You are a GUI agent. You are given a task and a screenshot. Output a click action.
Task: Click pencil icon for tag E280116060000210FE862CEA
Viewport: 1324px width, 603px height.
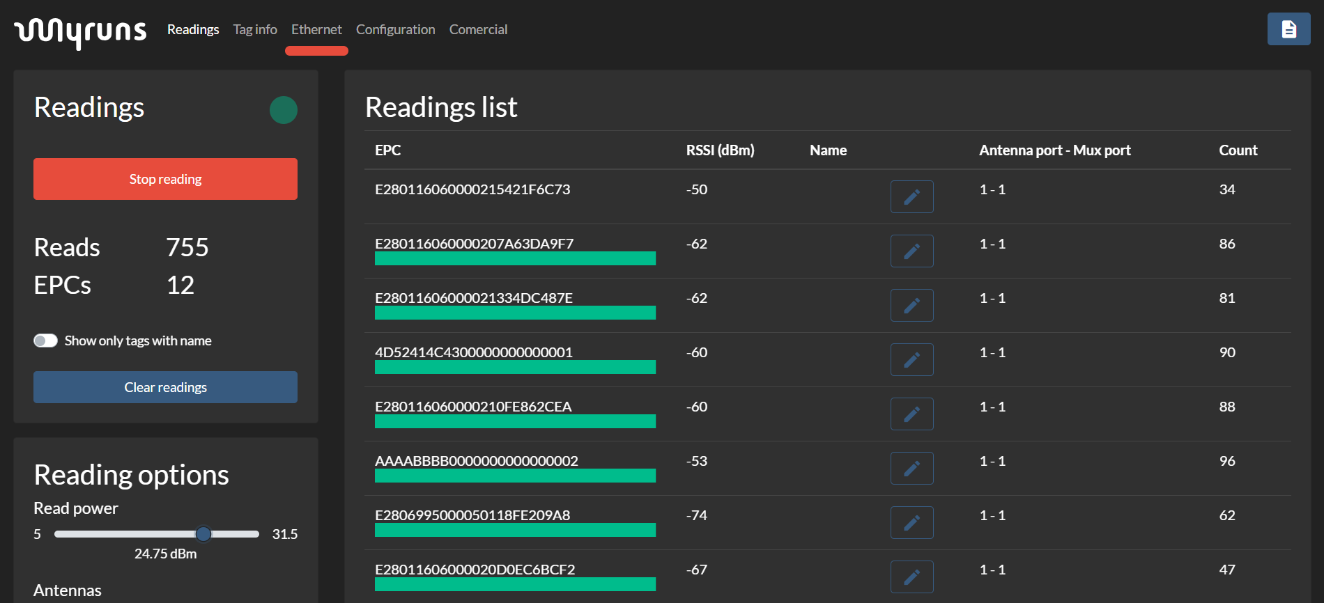click(911, 414)
